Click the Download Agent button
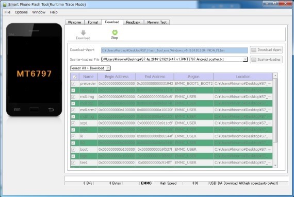294x197 pixels. click(266, 50)
